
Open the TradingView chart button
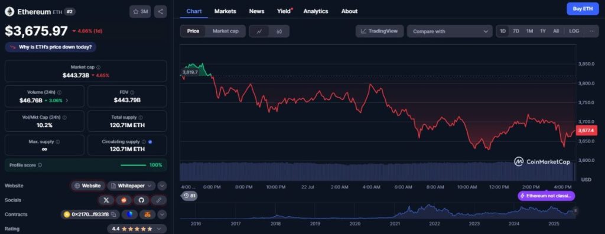click(x=379, y=31)
